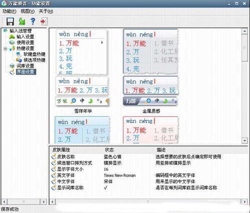Screen dimensions: 250x213
Task: Select 使用设置 in the tree
Action: click(x=25, y=42)
